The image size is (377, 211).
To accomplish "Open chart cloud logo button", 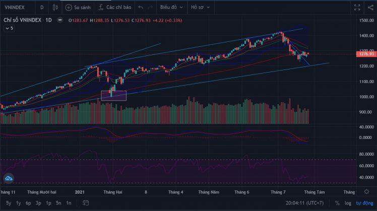I will 9,178.
